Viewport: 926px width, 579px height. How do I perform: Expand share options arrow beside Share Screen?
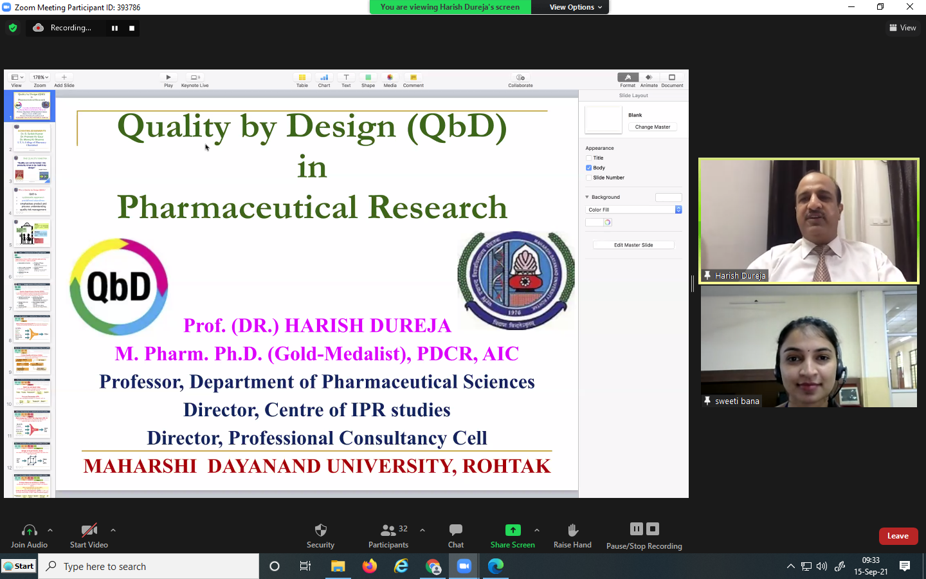(x=537, y=530)
